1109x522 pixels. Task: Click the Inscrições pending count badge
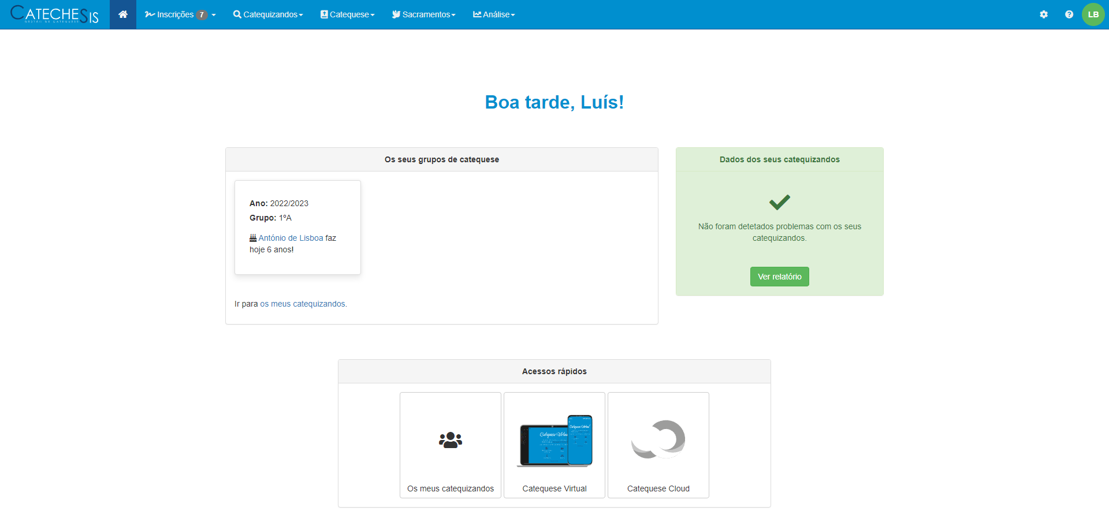202,15
